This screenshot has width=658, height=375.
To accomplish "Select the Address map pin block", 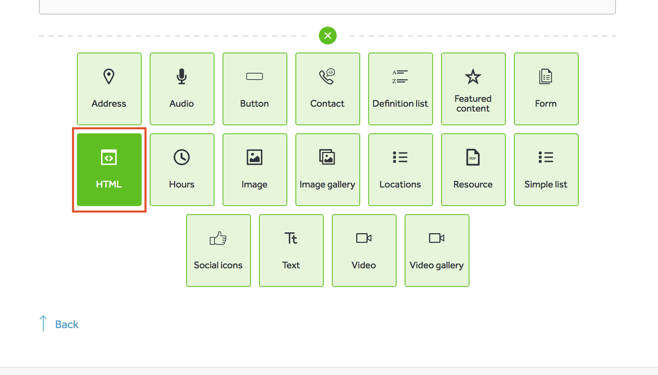I will click(109, 89).
